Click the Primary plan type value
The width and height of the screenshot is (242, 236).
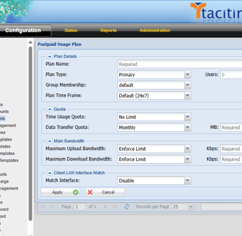(127, 75)
